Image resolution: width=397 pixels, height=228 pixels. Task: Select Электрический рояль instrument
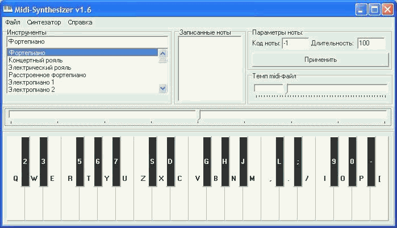82,67
